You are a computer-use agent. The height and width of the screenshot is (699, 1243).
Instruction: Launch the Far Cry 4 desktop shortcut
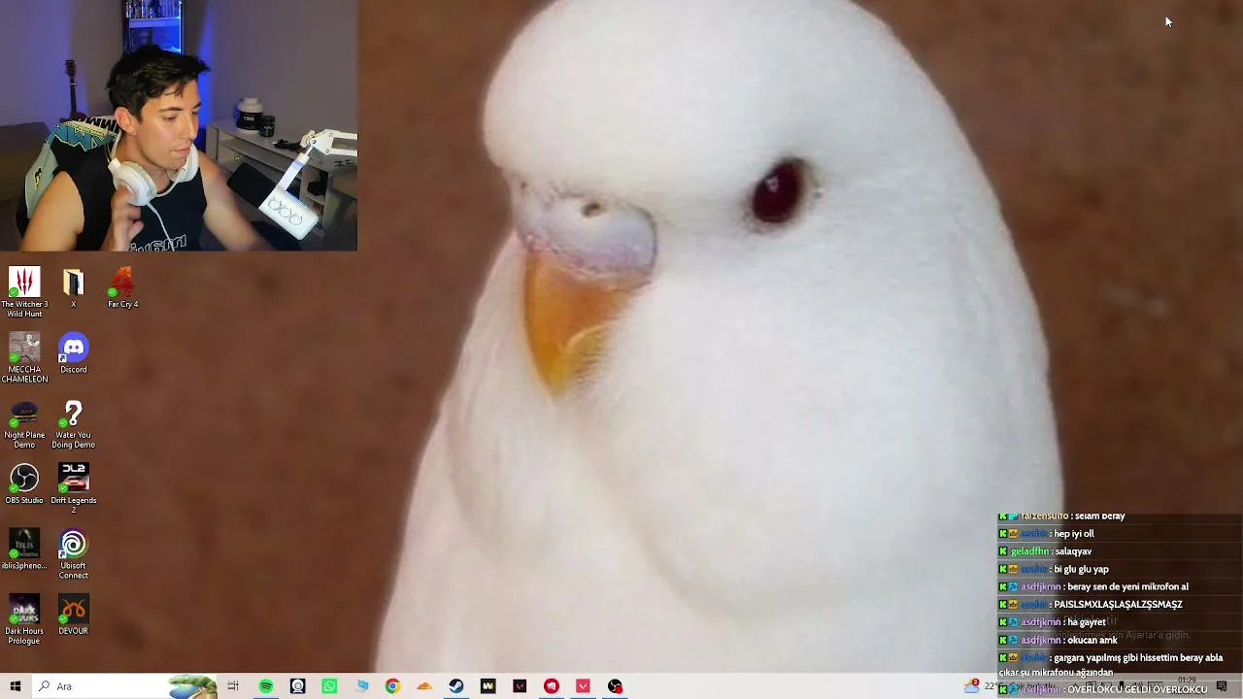(122, 289)
